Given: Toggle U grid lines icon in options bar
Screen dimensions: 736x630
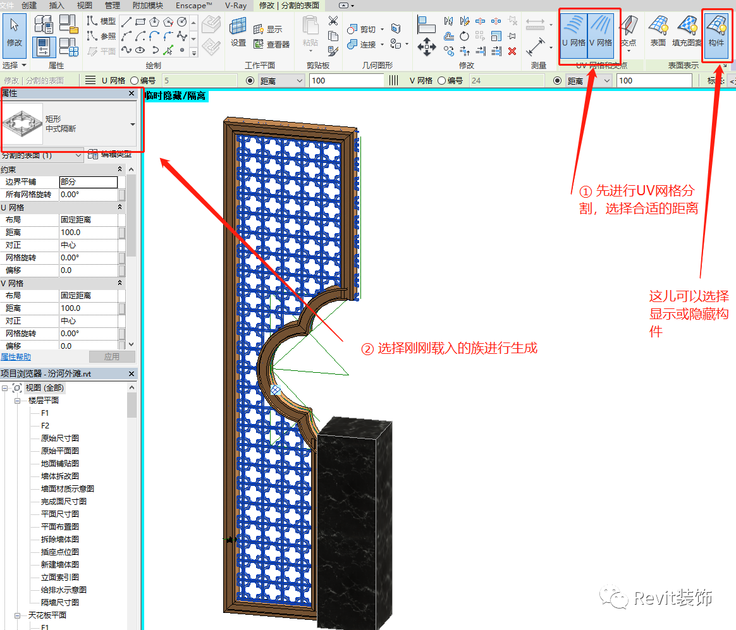Looking at the screenshot, I should (90, 81).
